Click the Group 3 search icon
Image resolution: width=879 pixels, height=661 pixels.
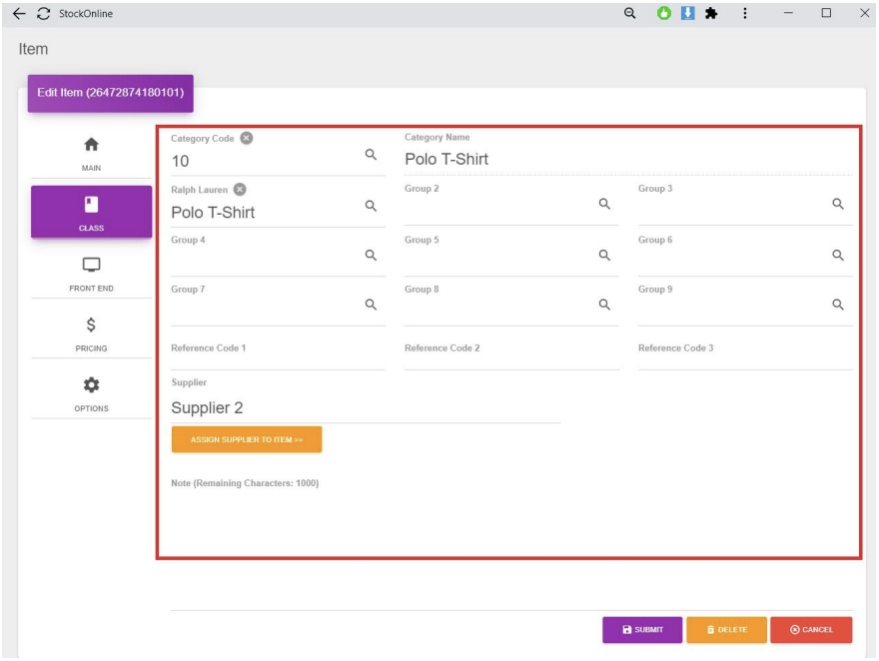pos(838,204)
